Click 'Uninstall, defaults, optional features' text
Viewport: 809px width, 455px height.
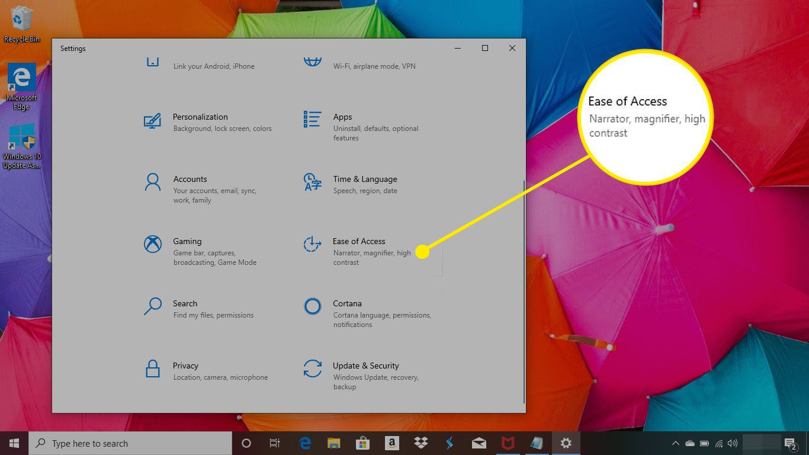[375, 133]
